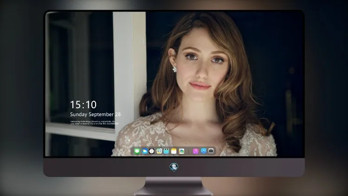Open the Weather app in dock
The width and height of the screenshot is (348, 196).
click(144, 151)
